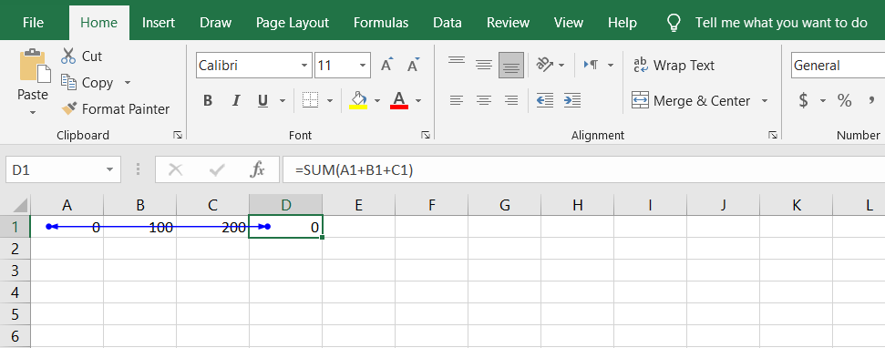Click the Accounting dollar format icon
Viewport: 885px width, 348px height.
click(803, 100)
